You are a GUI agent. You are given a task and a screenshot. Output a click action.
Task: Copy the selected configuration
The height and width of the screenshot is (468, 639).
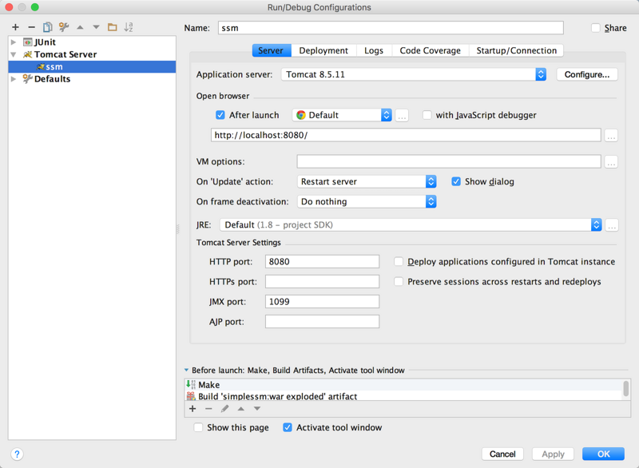pyautogui.click(x=48, y=27)
